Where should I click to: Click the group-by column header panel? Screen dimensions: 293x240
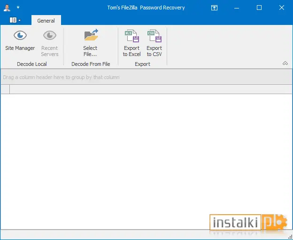pyautogui.click(x=146, y=77)
